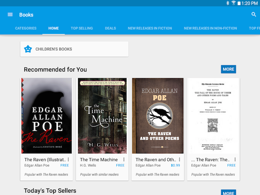Click the 'Today's Top Sellers' heading
260x195 pixels.
[50, 191]
